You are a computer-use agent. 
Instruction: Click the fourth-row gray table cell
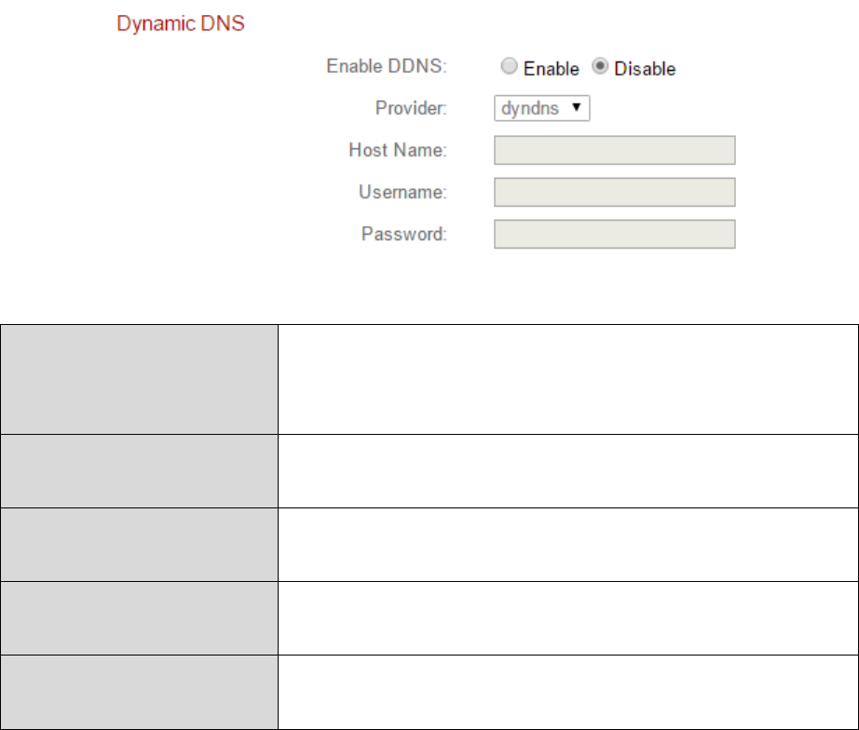click(x=140, y=617)
